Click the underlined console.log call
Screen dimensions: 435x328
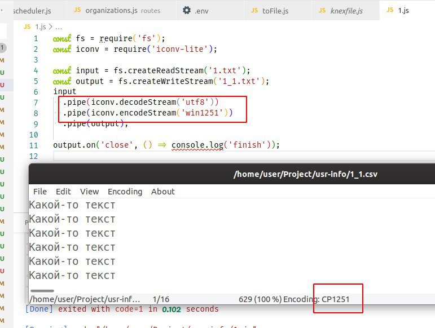point(197,145)
